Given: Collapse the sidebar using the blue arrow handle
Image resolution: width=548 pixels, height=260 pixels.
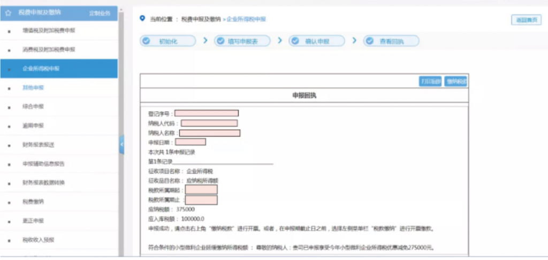Looking at the screenshot, I should tap(121, 144).
